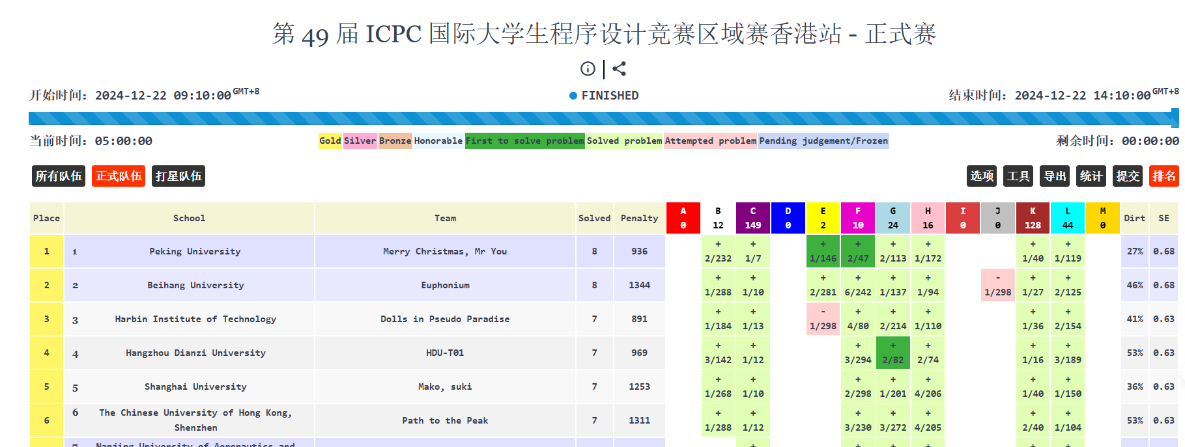Viewport: 1185px width, 447px height.
Task: Click problem H pink header
Action: pos(928,218)
